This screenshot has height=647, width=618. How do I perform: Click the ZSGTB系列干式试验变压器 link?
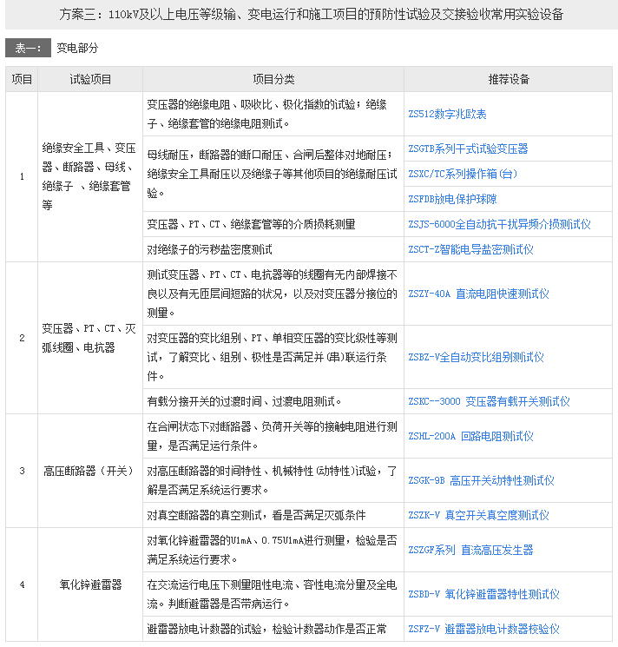[468, 149]
